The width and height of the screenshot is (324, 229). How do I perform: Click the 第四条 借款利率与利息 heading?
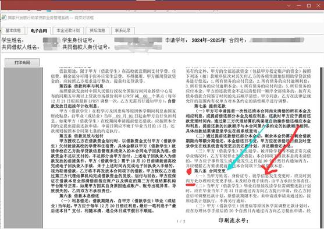point(81,86)
